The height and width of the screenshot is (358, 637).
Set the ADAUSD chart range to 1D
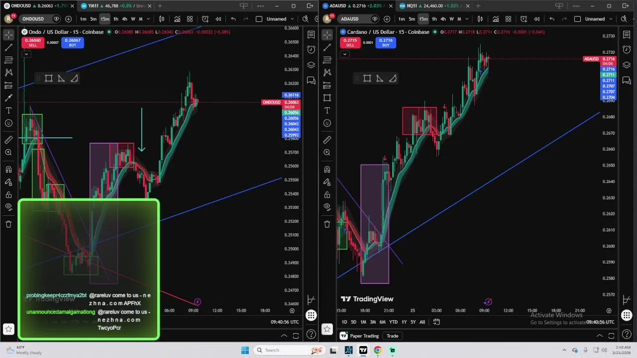(x=344, y=322)
